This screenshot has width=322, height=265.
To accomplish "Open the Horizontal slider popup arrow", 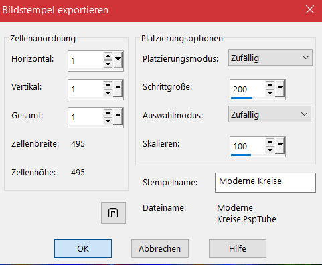I will (118, 60).
